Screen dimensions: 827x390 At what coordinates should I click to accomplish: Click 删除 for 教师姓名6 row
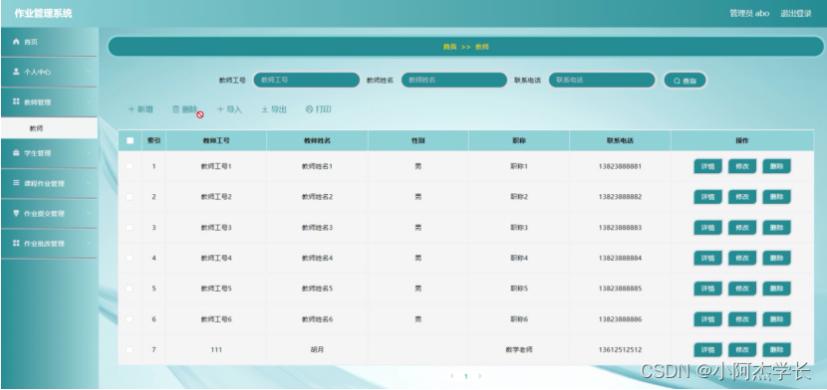[x=776, y=319]
